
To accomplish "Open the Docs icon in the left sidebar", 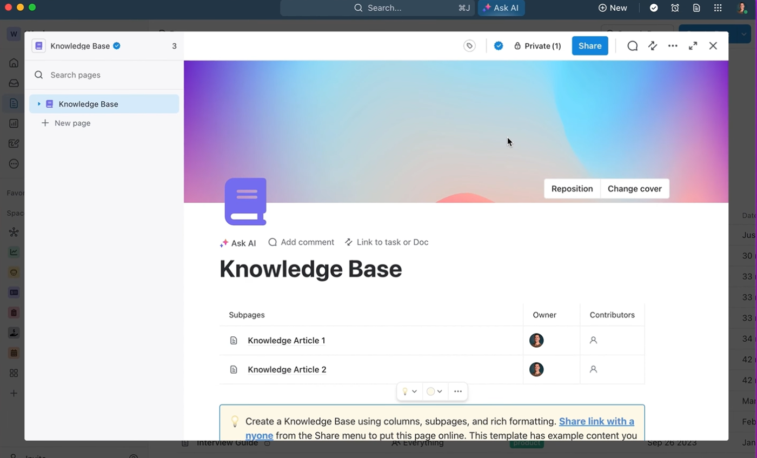I will (13, 103).
